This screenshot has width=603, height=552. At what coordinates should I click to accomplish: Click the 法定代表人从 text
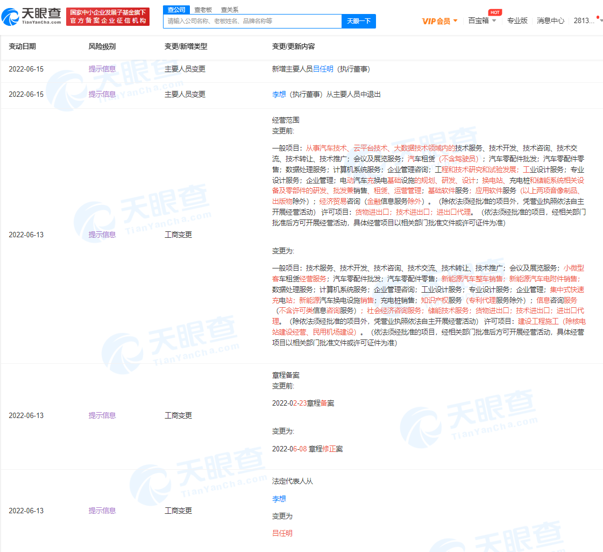point(293,481)
